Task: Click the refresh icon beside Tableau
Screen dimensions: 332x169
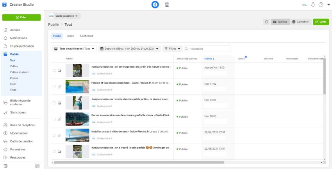Action: [266, 22]
